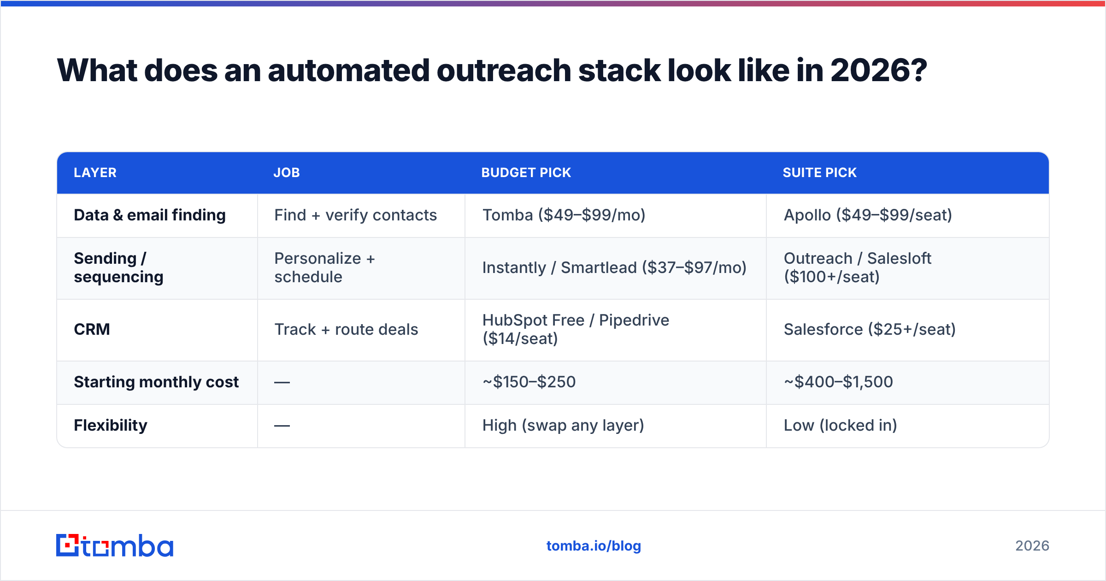Click the Tomba logo in the footer
Screen dimensions: 1106x581
point(115,545)
